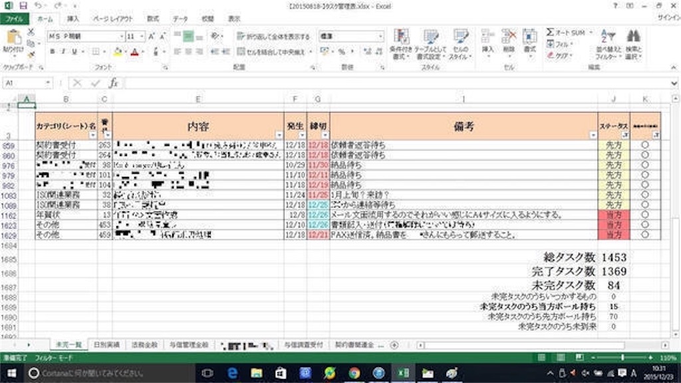Click the Clear (クリア) button
This screenshot has height=383, width=681.
pyautogui.click(x=559, y=55)
